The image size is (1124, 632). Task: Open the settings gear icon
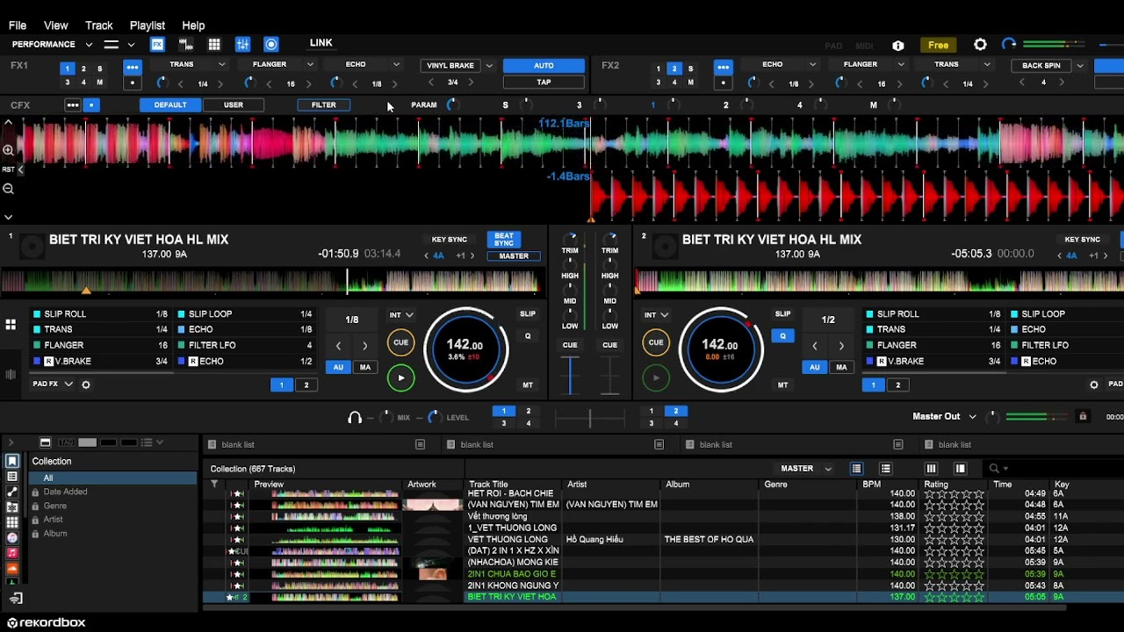pos(980,45)
